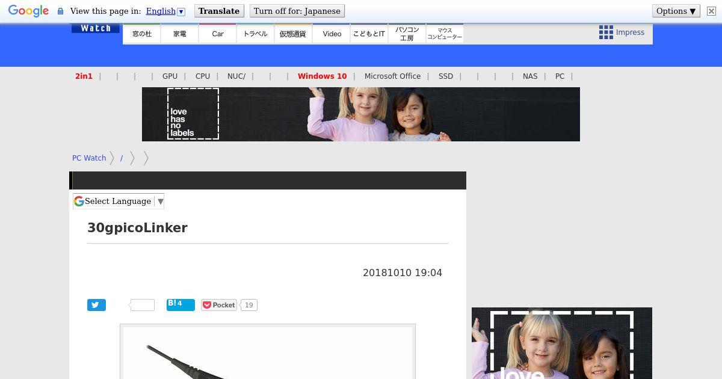Go to the SSD topic link

446,76
